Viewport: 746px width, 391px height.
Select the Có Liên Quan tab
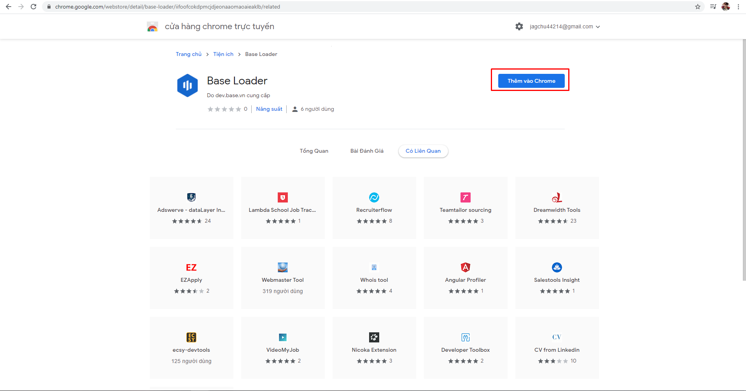point(423,151)
